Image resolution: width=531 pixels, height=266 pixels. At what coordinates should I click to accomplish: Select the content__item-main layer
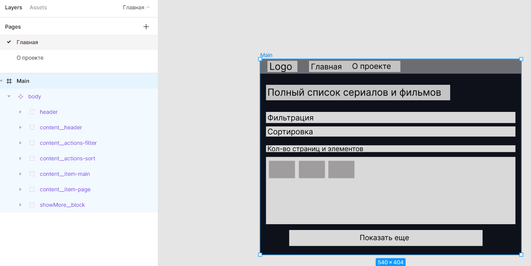click(65, 174)
